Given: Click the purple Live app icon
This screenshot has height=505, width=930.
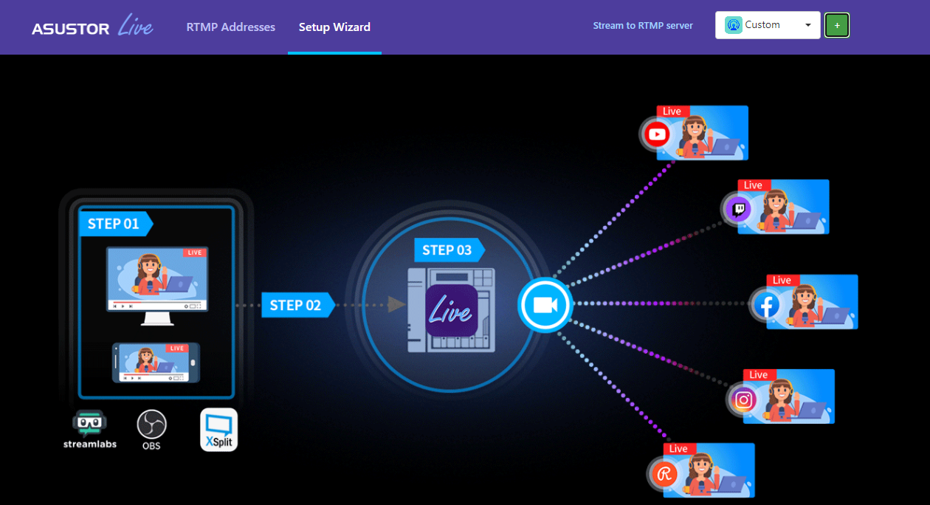Looking at the screenshot, I should [451, 311].
